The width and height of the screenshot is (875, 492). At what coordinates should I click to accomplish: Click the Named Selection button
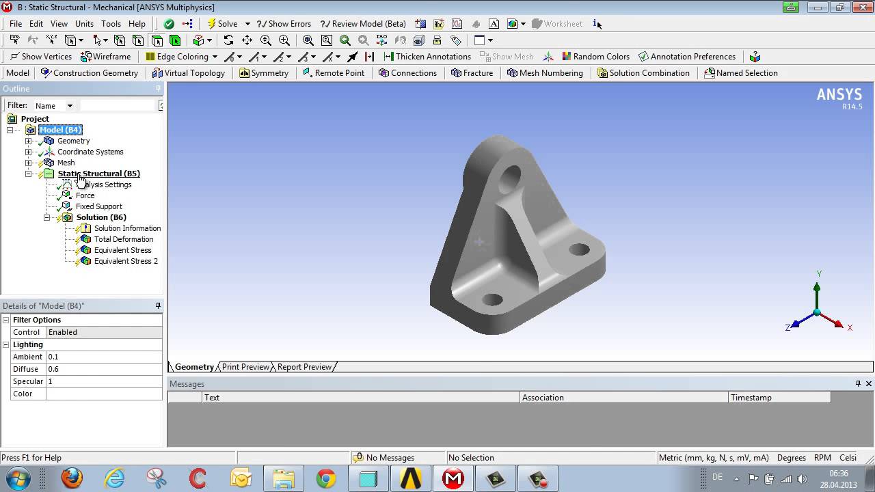[741, 72]
